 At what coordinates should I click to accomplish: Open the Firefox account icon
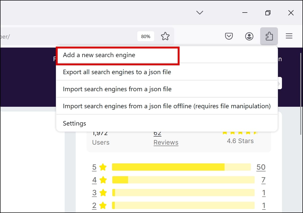(249, 36)
